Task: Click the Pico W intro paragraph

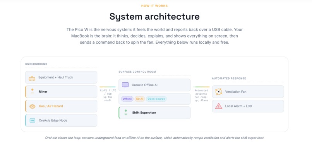Action: [x=154, y=36]
